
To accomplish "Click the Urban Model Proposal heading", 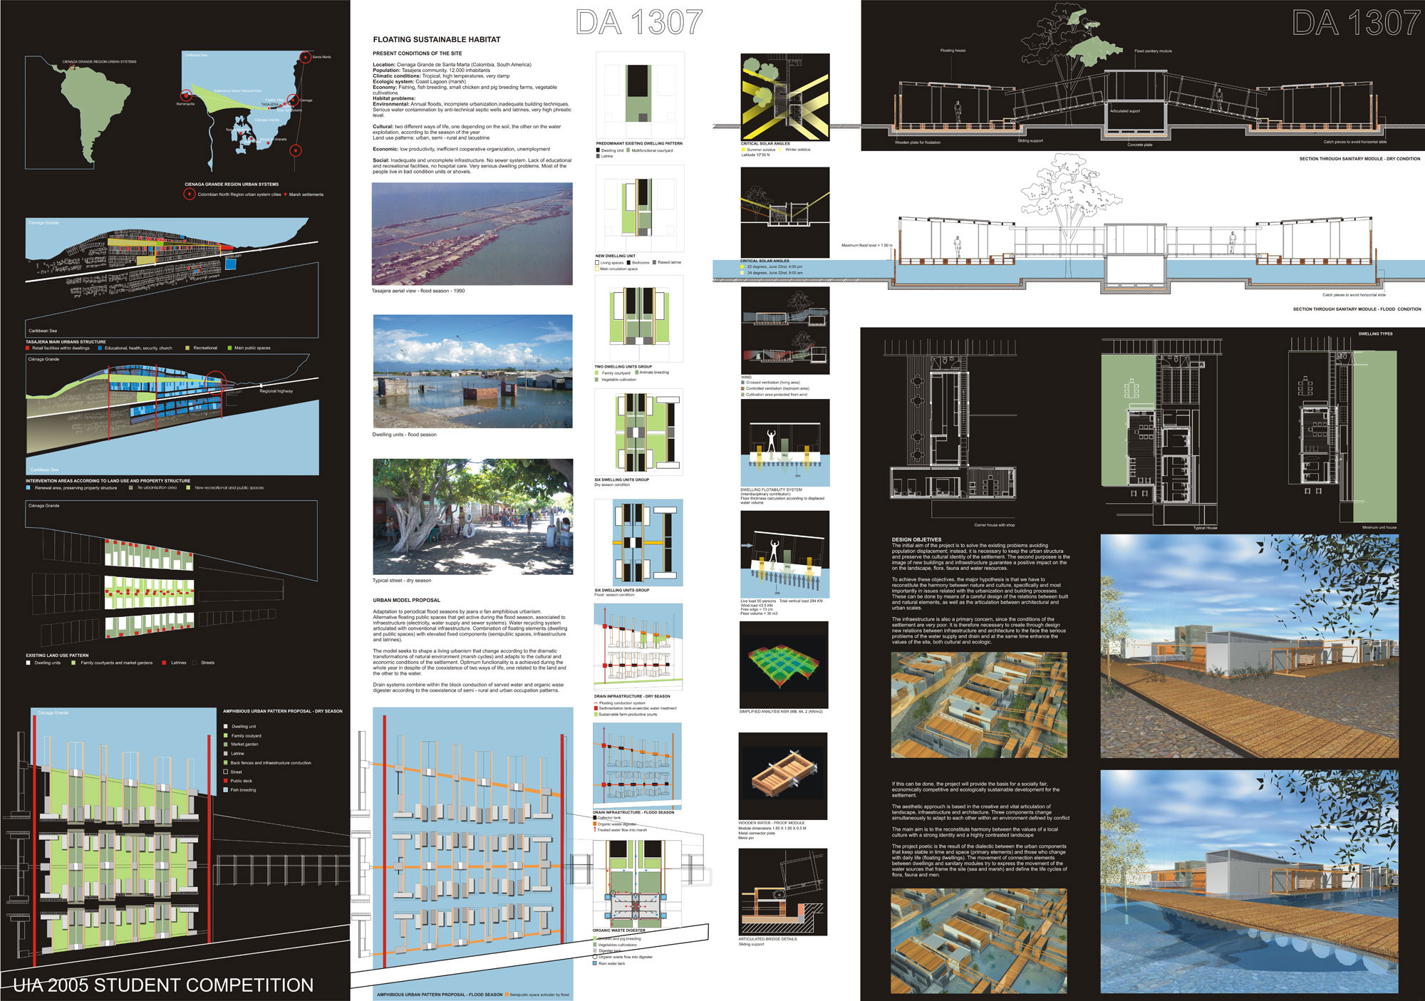I will click(x=406, y=600).
